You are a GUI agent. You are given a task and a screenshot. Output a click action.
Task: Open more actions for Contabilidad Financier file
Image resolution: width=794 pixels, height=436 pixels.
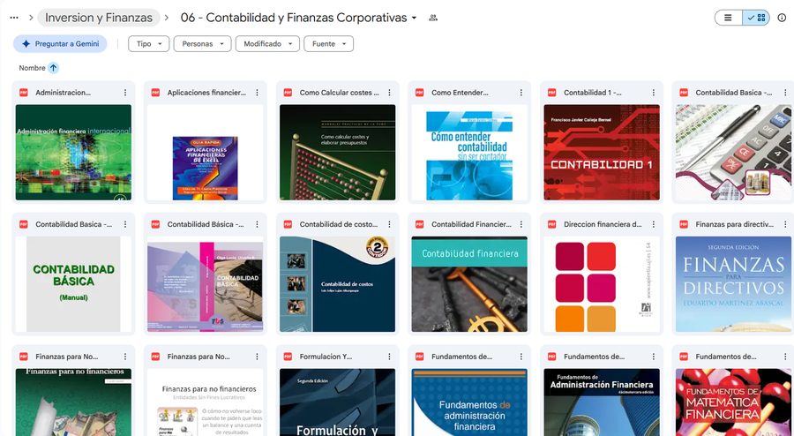coord(521,224)
